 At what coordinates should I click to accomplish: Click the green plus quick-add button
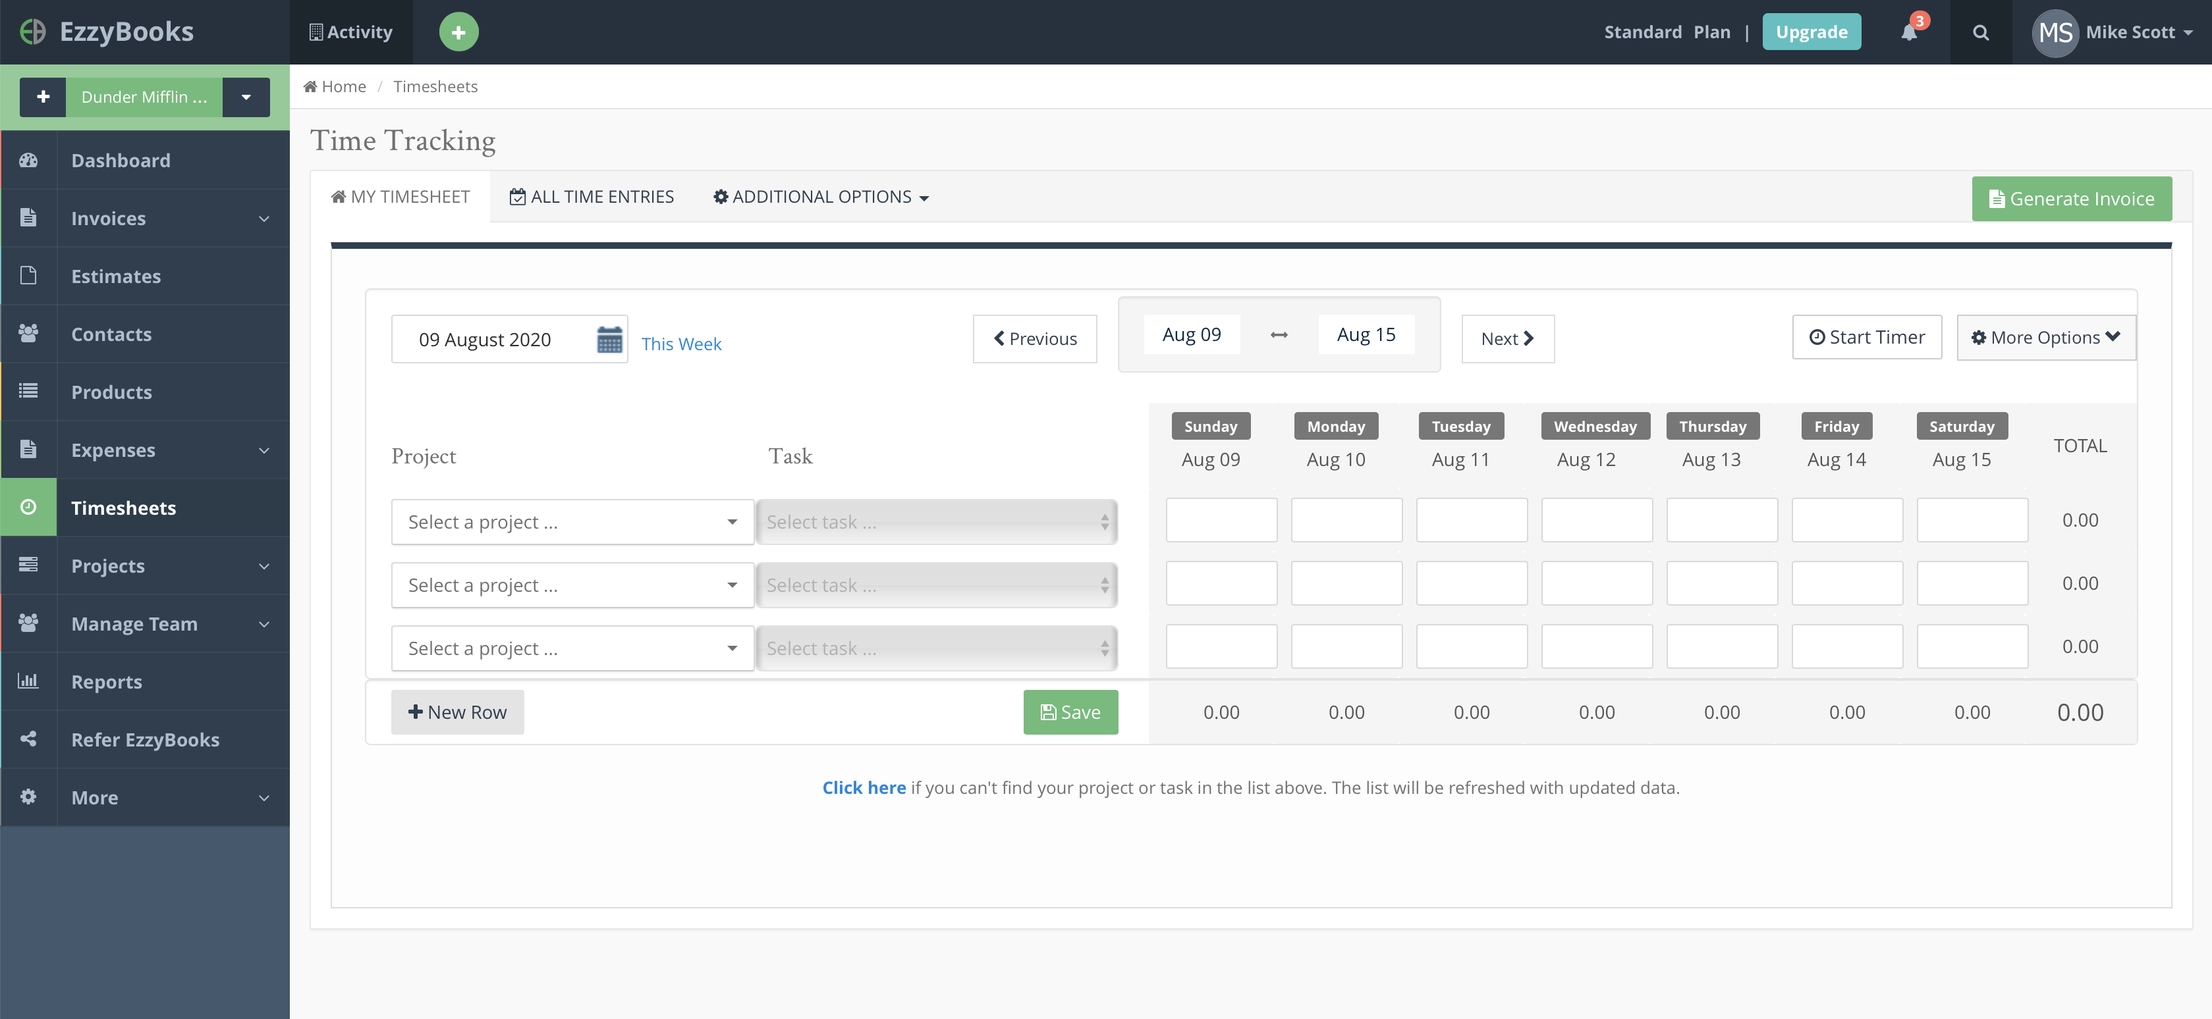[x=458, y=33]
